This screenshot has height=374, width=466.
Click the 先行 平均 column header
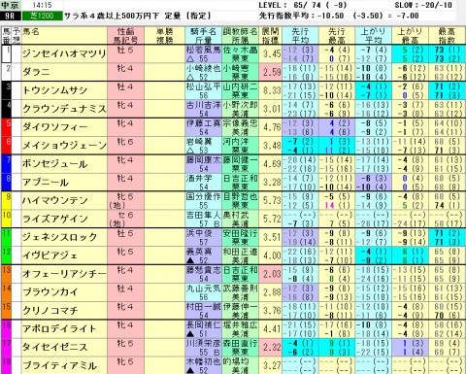[300, 36]
